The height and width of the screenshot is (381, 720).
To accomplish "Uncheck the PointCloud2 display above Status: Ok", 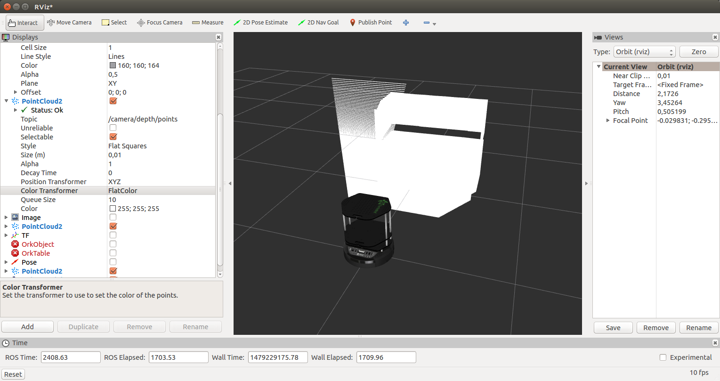I will (113, 101).
